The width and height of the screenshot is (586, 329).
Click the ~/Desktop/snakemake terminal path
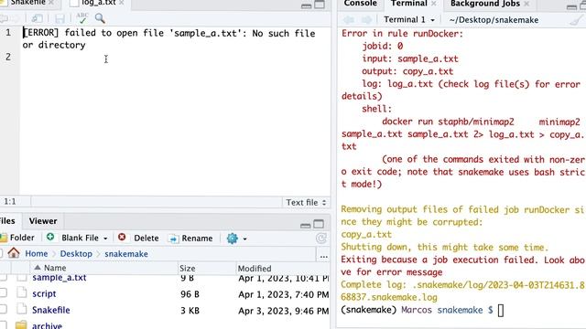click(494, 20)
